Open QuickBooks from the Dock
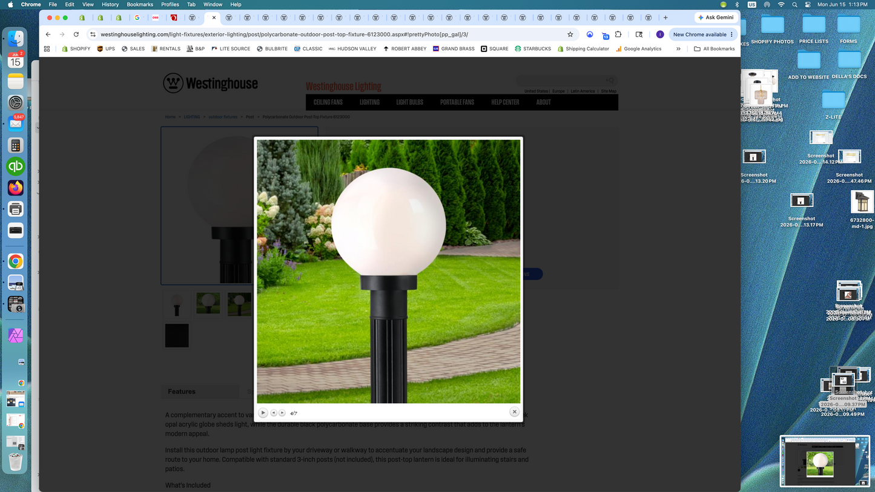The height and width of the screenshot is (492, 875). click(x=16, y=166)
